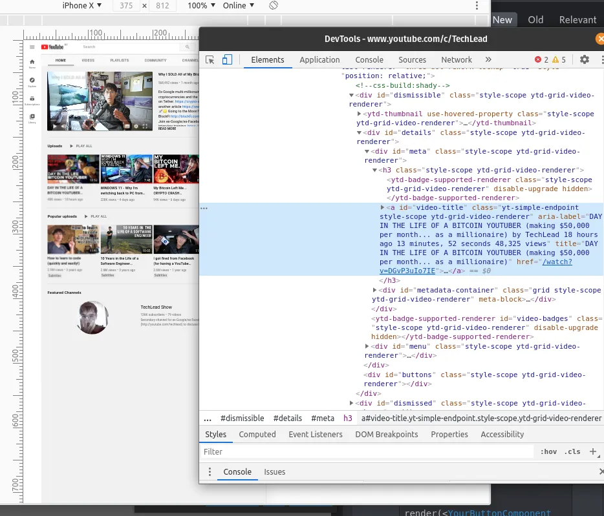Toggle the .cls class editor
604x516 pixels.
point(572,451)
